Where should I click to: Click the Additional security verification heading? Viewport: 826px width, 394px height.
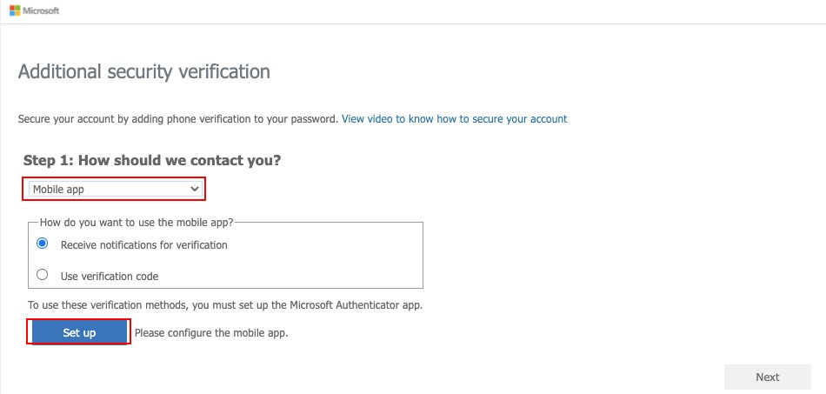(143, 71)
